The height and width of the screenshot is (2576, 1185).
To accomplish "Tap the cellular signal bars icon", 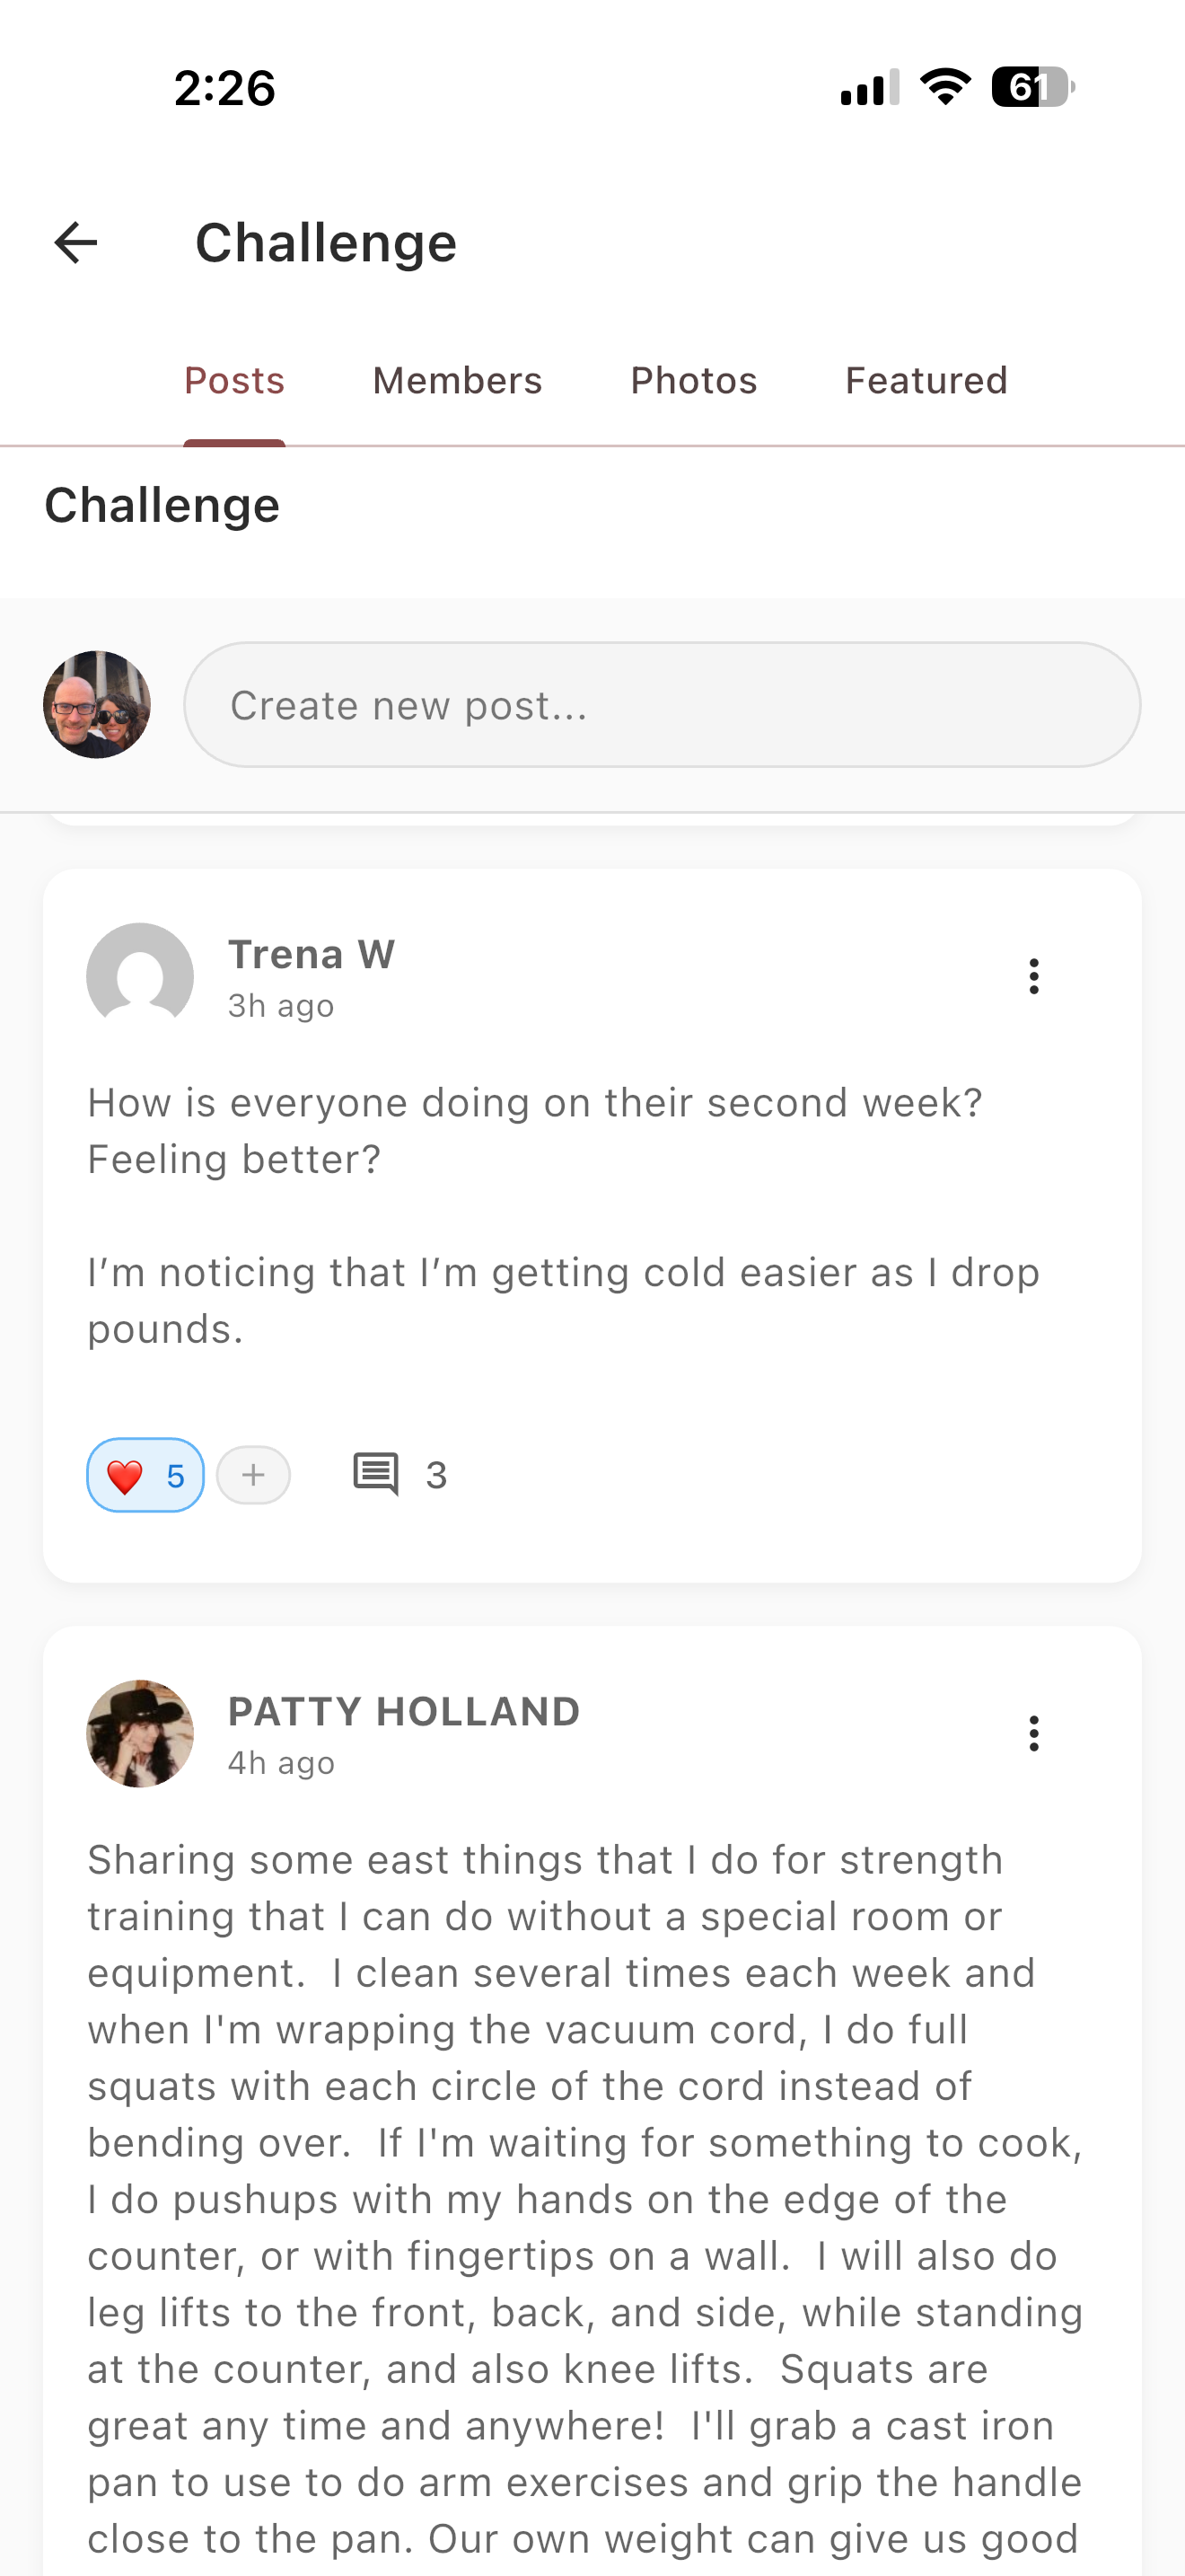I will click(x=869, y=87).
